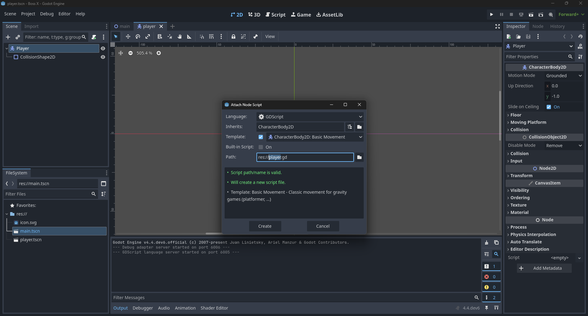Open Motion Mode Grounded dropdown
The height and width of the screenshot is (316, 588).
point(564,76)
